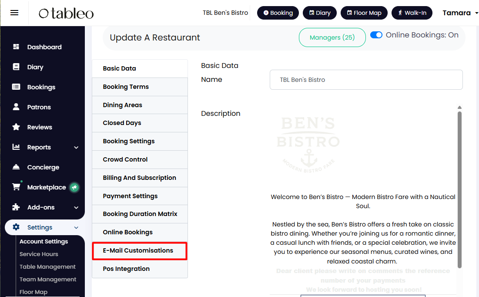Open the Tamara user dropdown
479x297 pixels.
[x=460, y=13]
